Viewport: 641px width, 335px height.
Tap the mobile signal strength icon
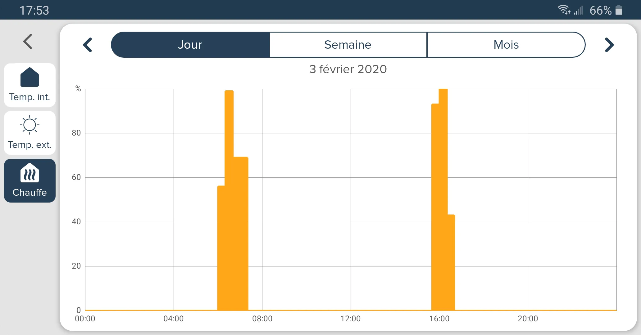click(x=578, y=10)
